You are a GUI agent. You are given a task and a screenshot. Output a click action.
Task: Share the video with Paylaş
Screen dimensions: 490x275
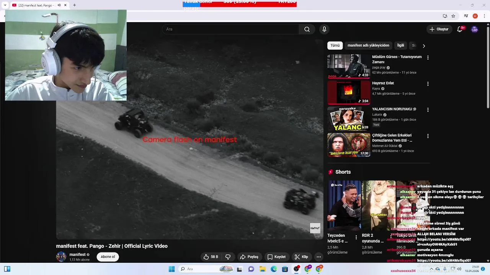tap(249, 257)
